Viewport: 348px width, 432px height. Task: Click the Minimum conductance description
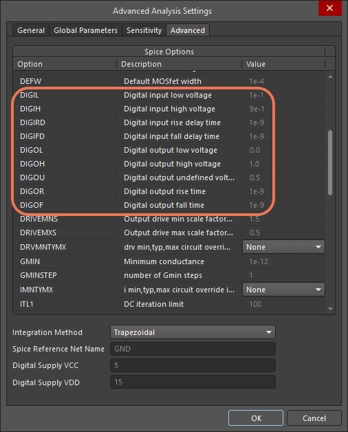coord(164,261)
